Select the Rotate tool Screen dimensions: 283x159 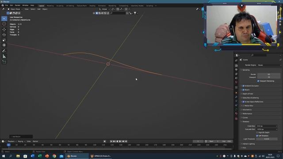[4, 34]
